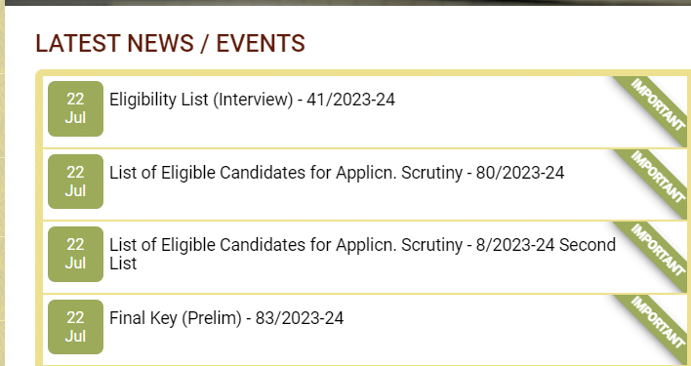This screenshot has width=691, height=366.
Task: Select the IMPORTANT ribbon on the Second List row
Action: (656, 251)
